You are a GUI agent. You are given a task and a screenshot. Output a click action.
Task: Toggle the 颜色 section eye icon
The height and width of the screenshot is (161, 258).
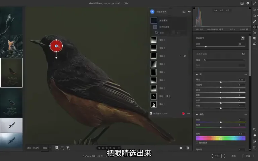coord(246,114)
